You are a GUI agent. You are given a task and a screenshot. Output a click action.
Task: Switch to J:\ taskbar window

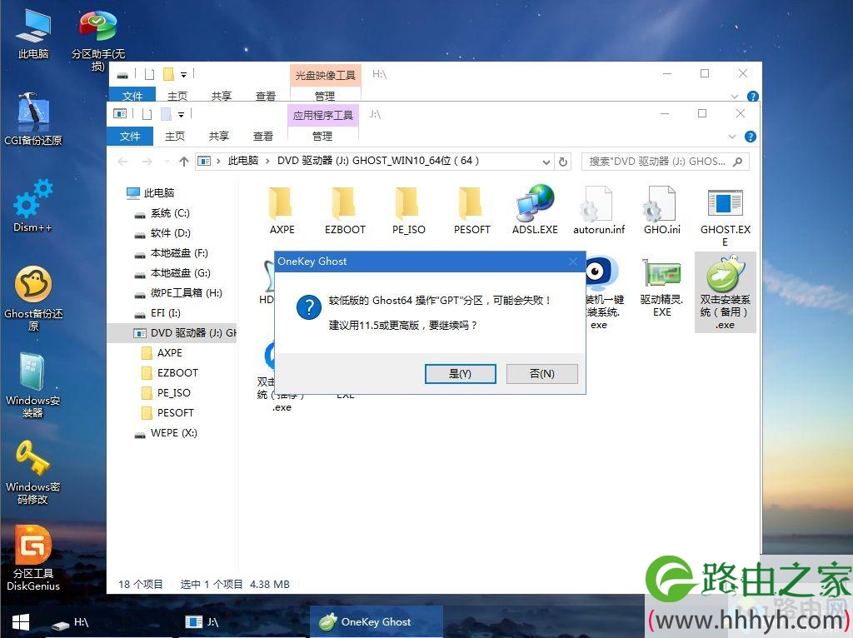click(242, 621)
